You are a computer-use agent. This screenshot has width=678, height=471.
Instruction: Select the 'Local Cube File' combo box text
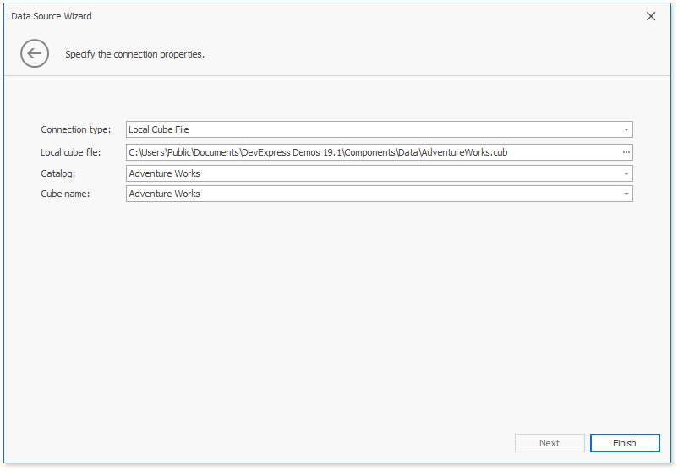click(159, 129)
